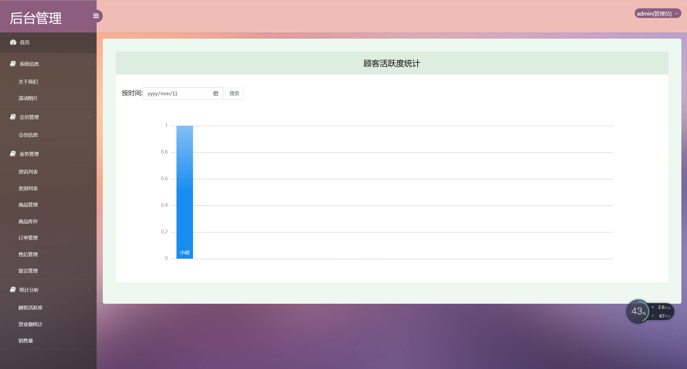Click the blue bar labeled 小明

pos(184,192)
